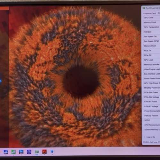The height and width of the screenshot is (160, 160).
Task: Open the green taskbar icon beside the first blue one
Action: click(x=13, y=152)
